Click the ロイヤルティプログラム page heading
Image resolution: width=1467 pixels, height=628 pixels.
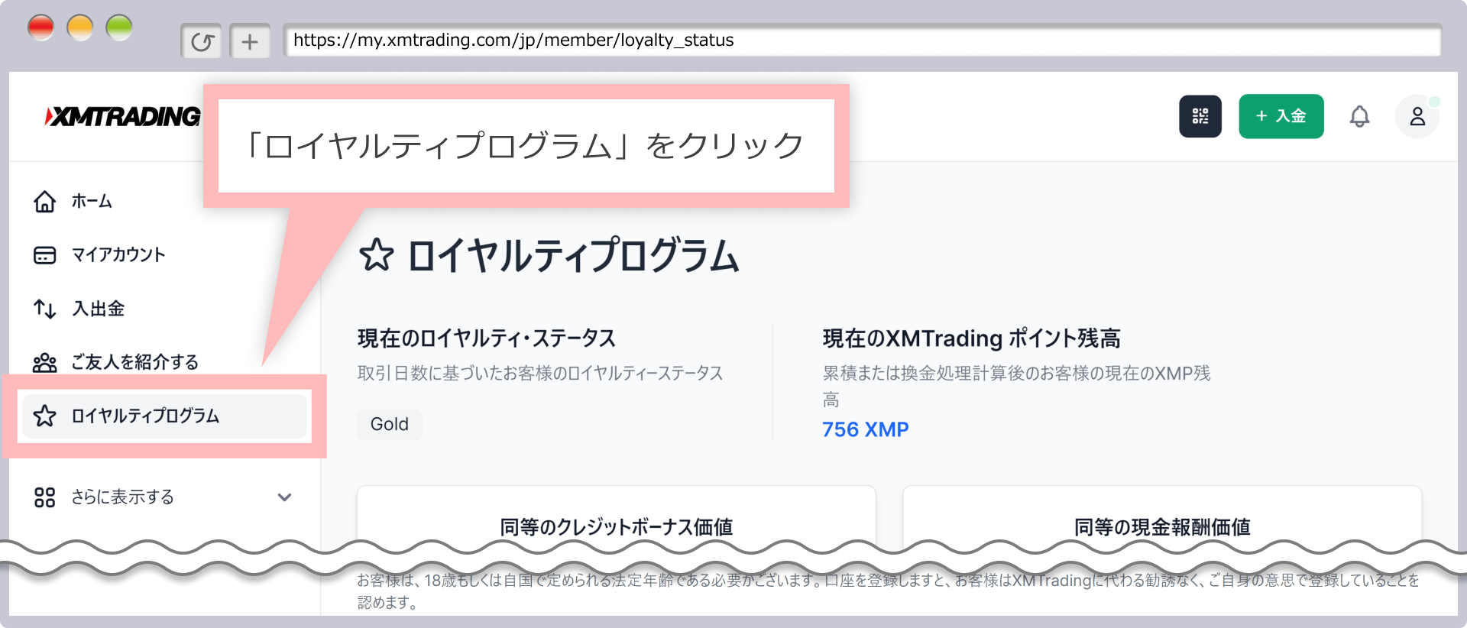[573, 255]
